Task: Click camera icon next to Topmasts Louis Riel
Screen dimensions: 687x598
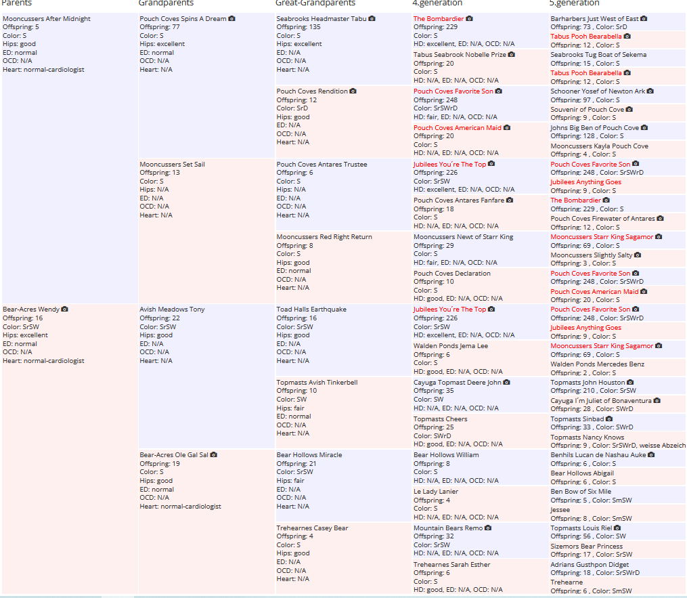Action: click(x=617, y=528)
